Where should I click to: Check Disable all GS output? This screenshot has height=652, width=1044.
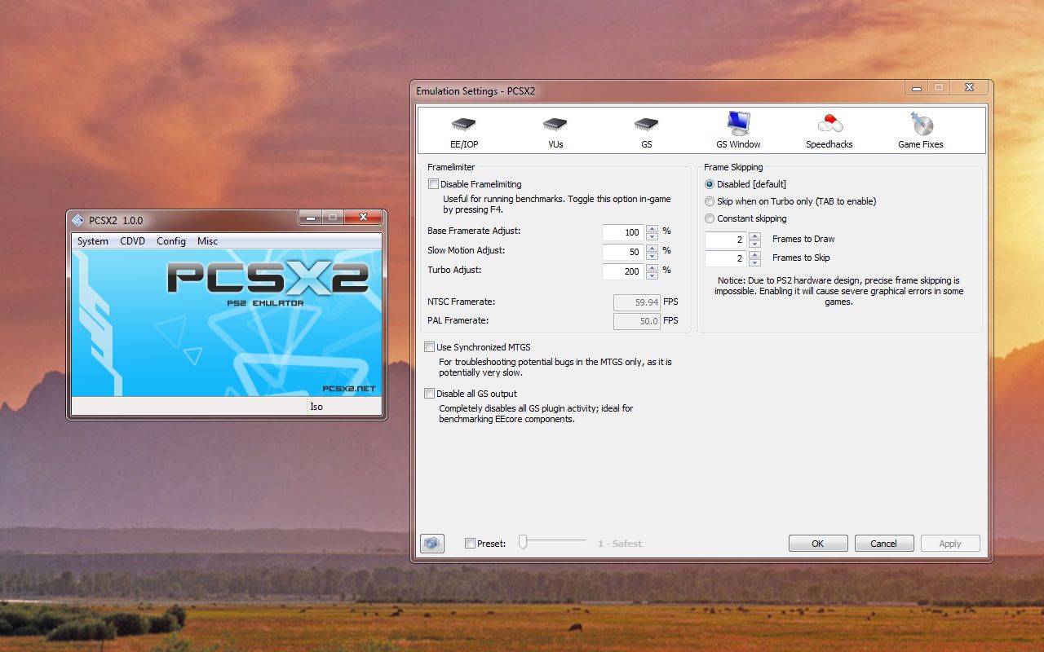pos(429,394)
